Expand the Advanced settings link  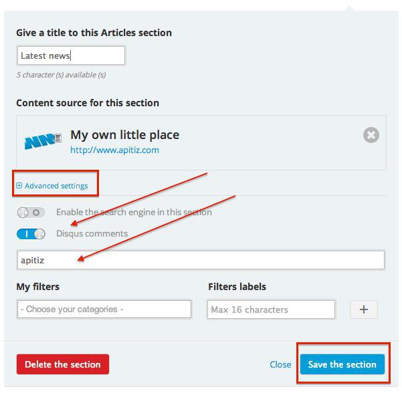click(x=56, y=186)
